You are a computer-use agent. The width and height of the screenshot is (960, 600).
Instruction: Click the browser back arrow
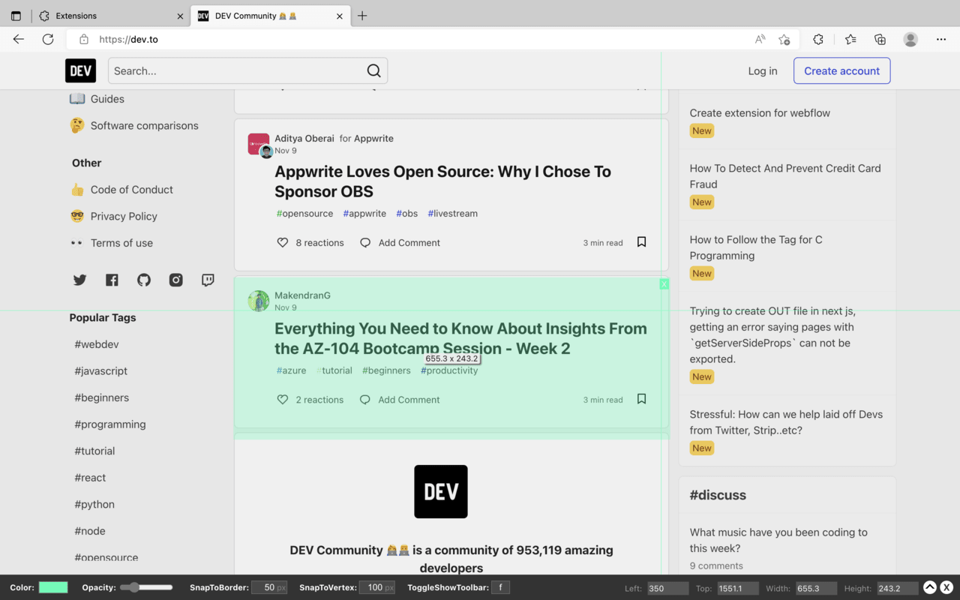tap(19, 39)
